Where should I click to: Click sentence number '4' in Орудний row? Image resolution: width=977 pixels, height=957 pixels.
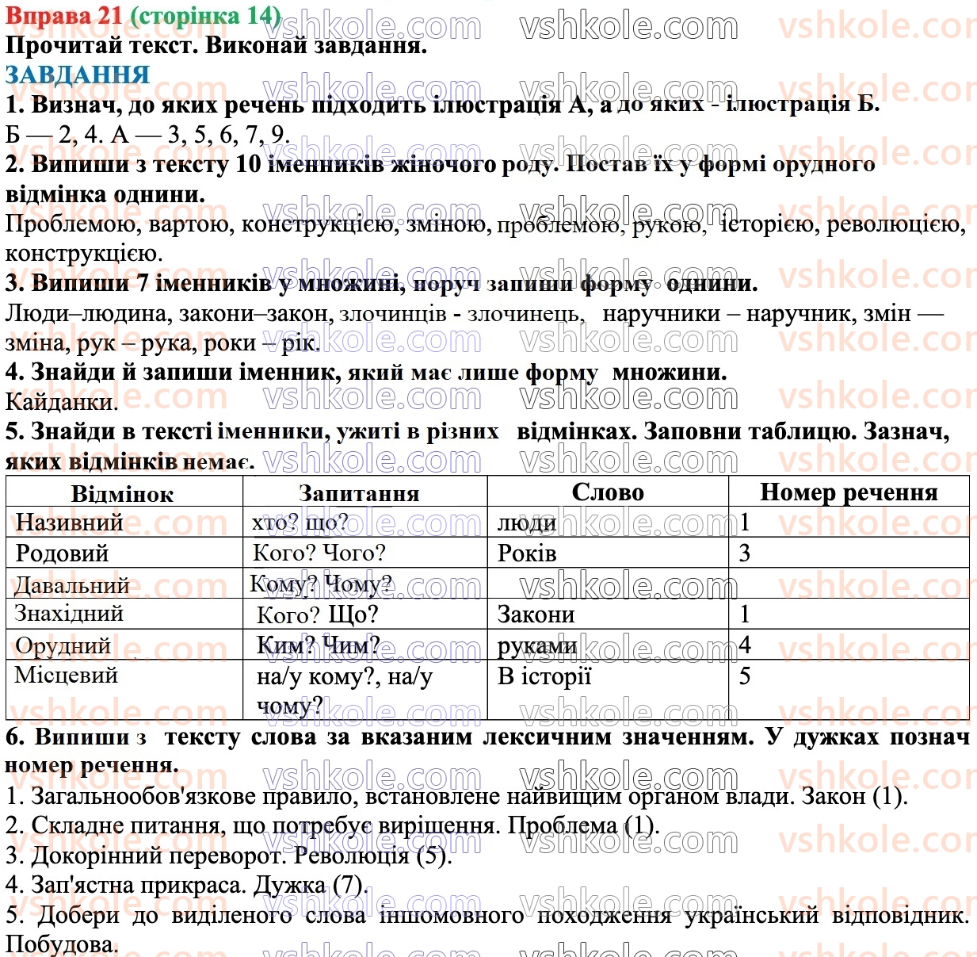click(x=744, y=645)
